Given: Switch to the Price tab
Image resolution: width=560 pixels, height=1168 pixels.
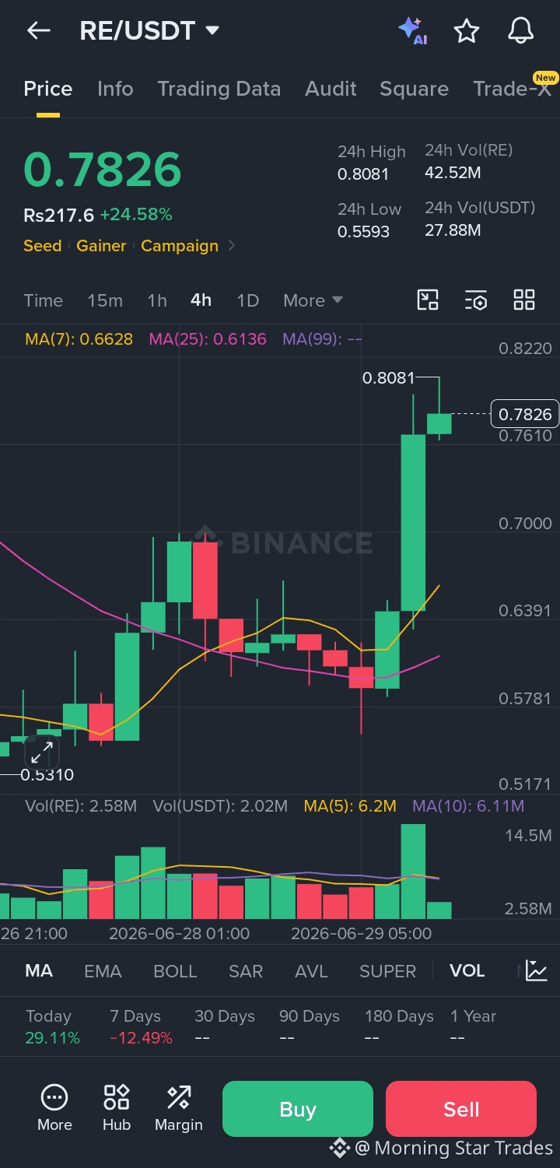Looking at the screenshot, I should click(x=48, y=89).
